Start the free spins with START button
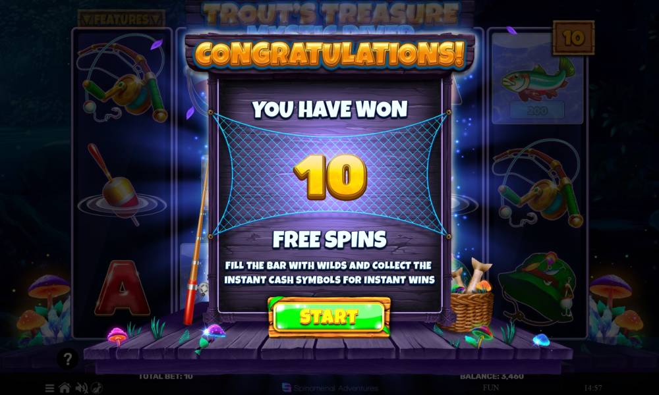The image size is (659, 395). pos(329,317)
